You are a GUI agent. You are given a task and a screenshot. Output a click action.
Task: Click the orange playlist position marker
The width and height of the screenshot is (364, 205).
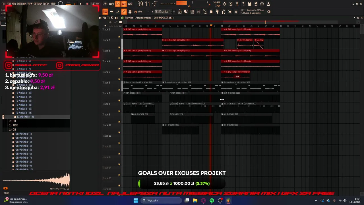tap(211, 26)
